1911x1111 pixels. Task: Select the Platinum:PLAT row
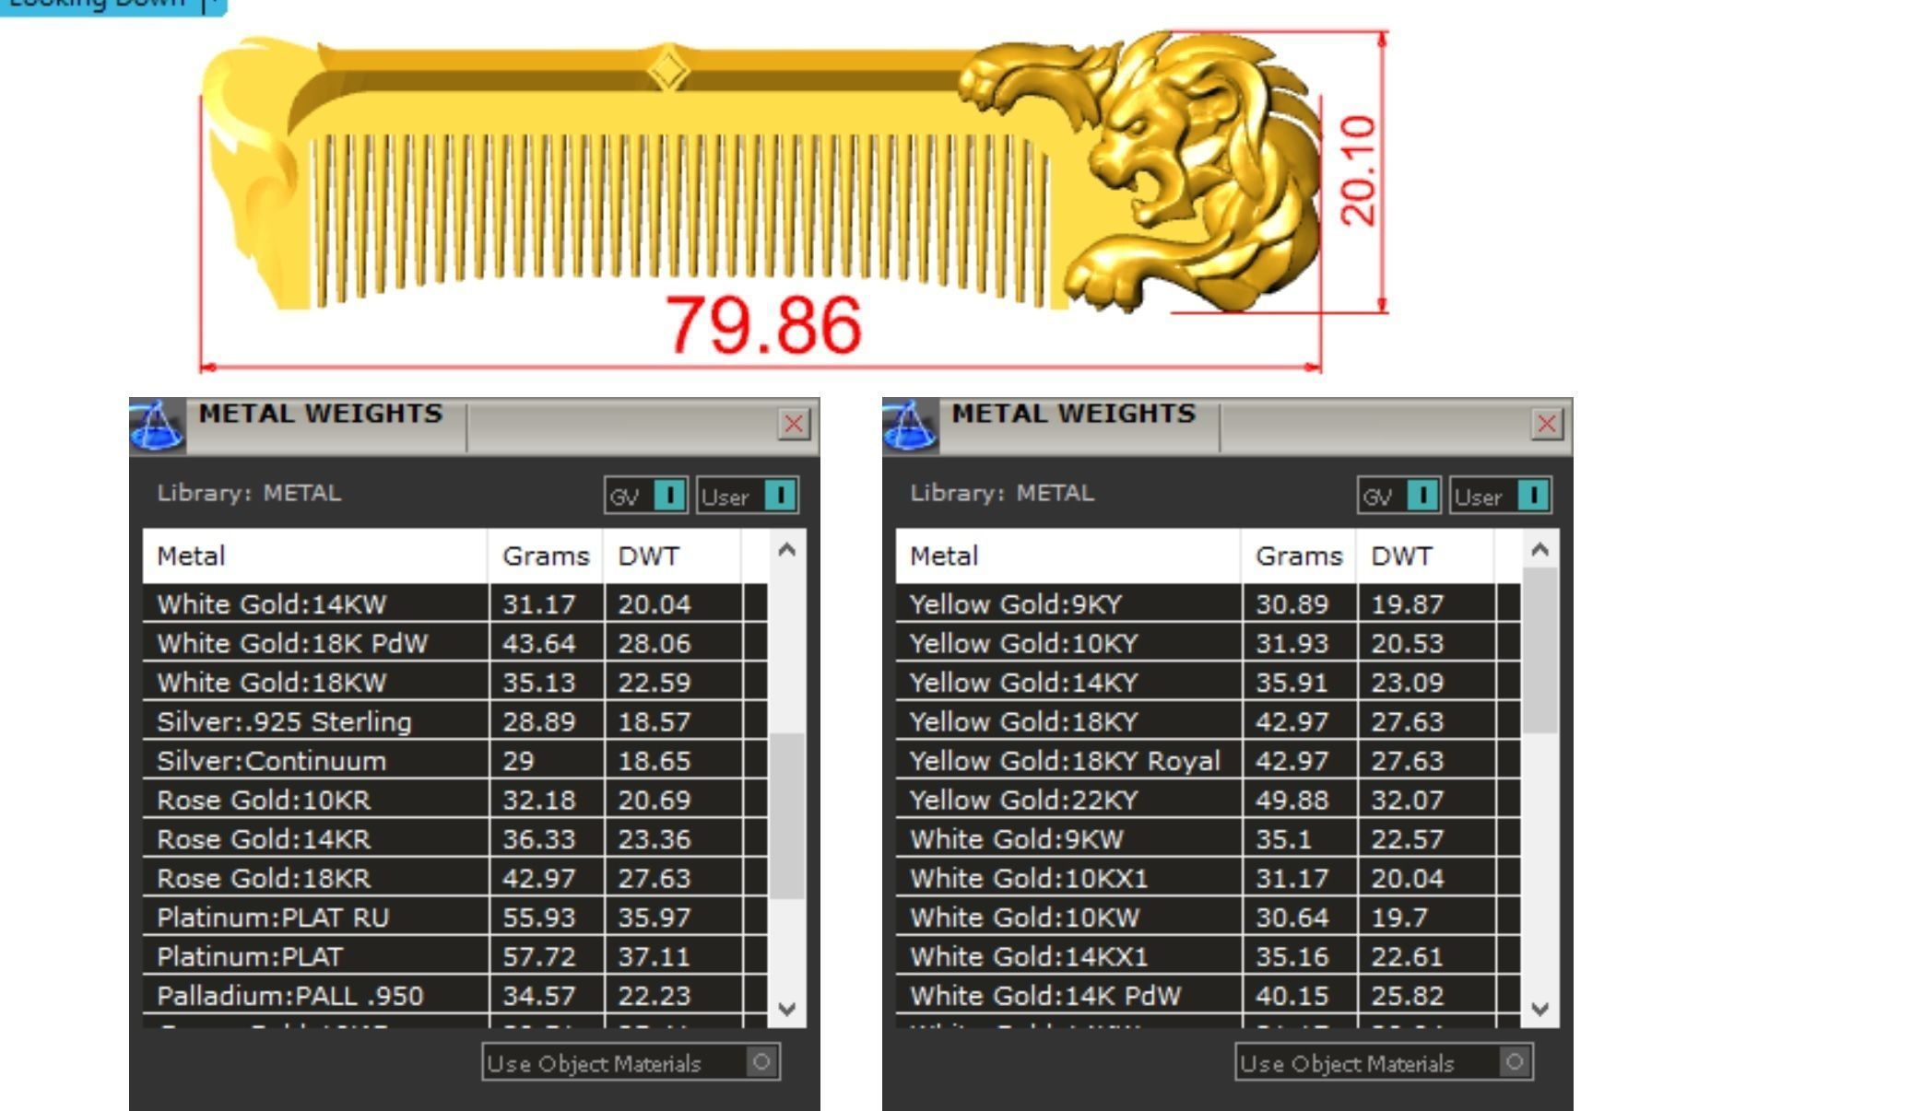click(454, 956)
